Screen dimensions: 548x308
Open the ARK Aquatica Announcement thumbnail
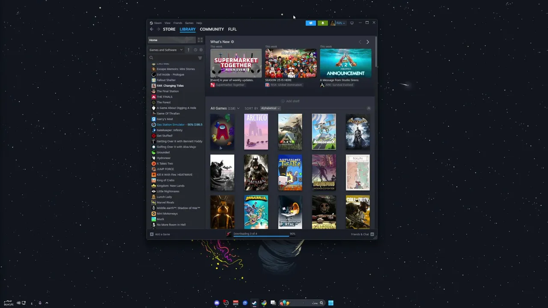[345, 63]
